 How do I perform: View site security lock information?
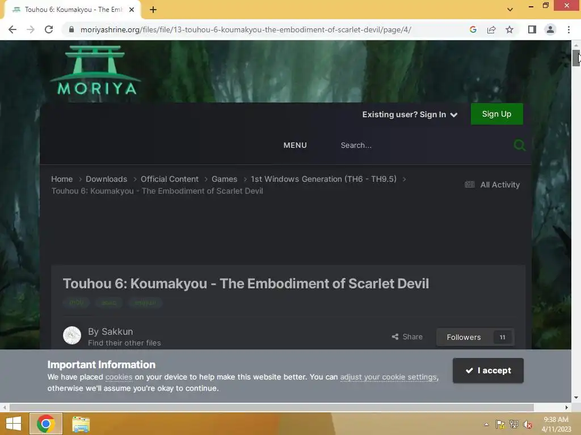(71, 29)
